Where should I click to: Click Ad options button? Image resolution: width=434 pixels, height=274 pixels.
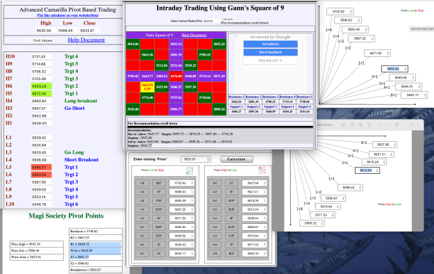click(x=270, y=44)
